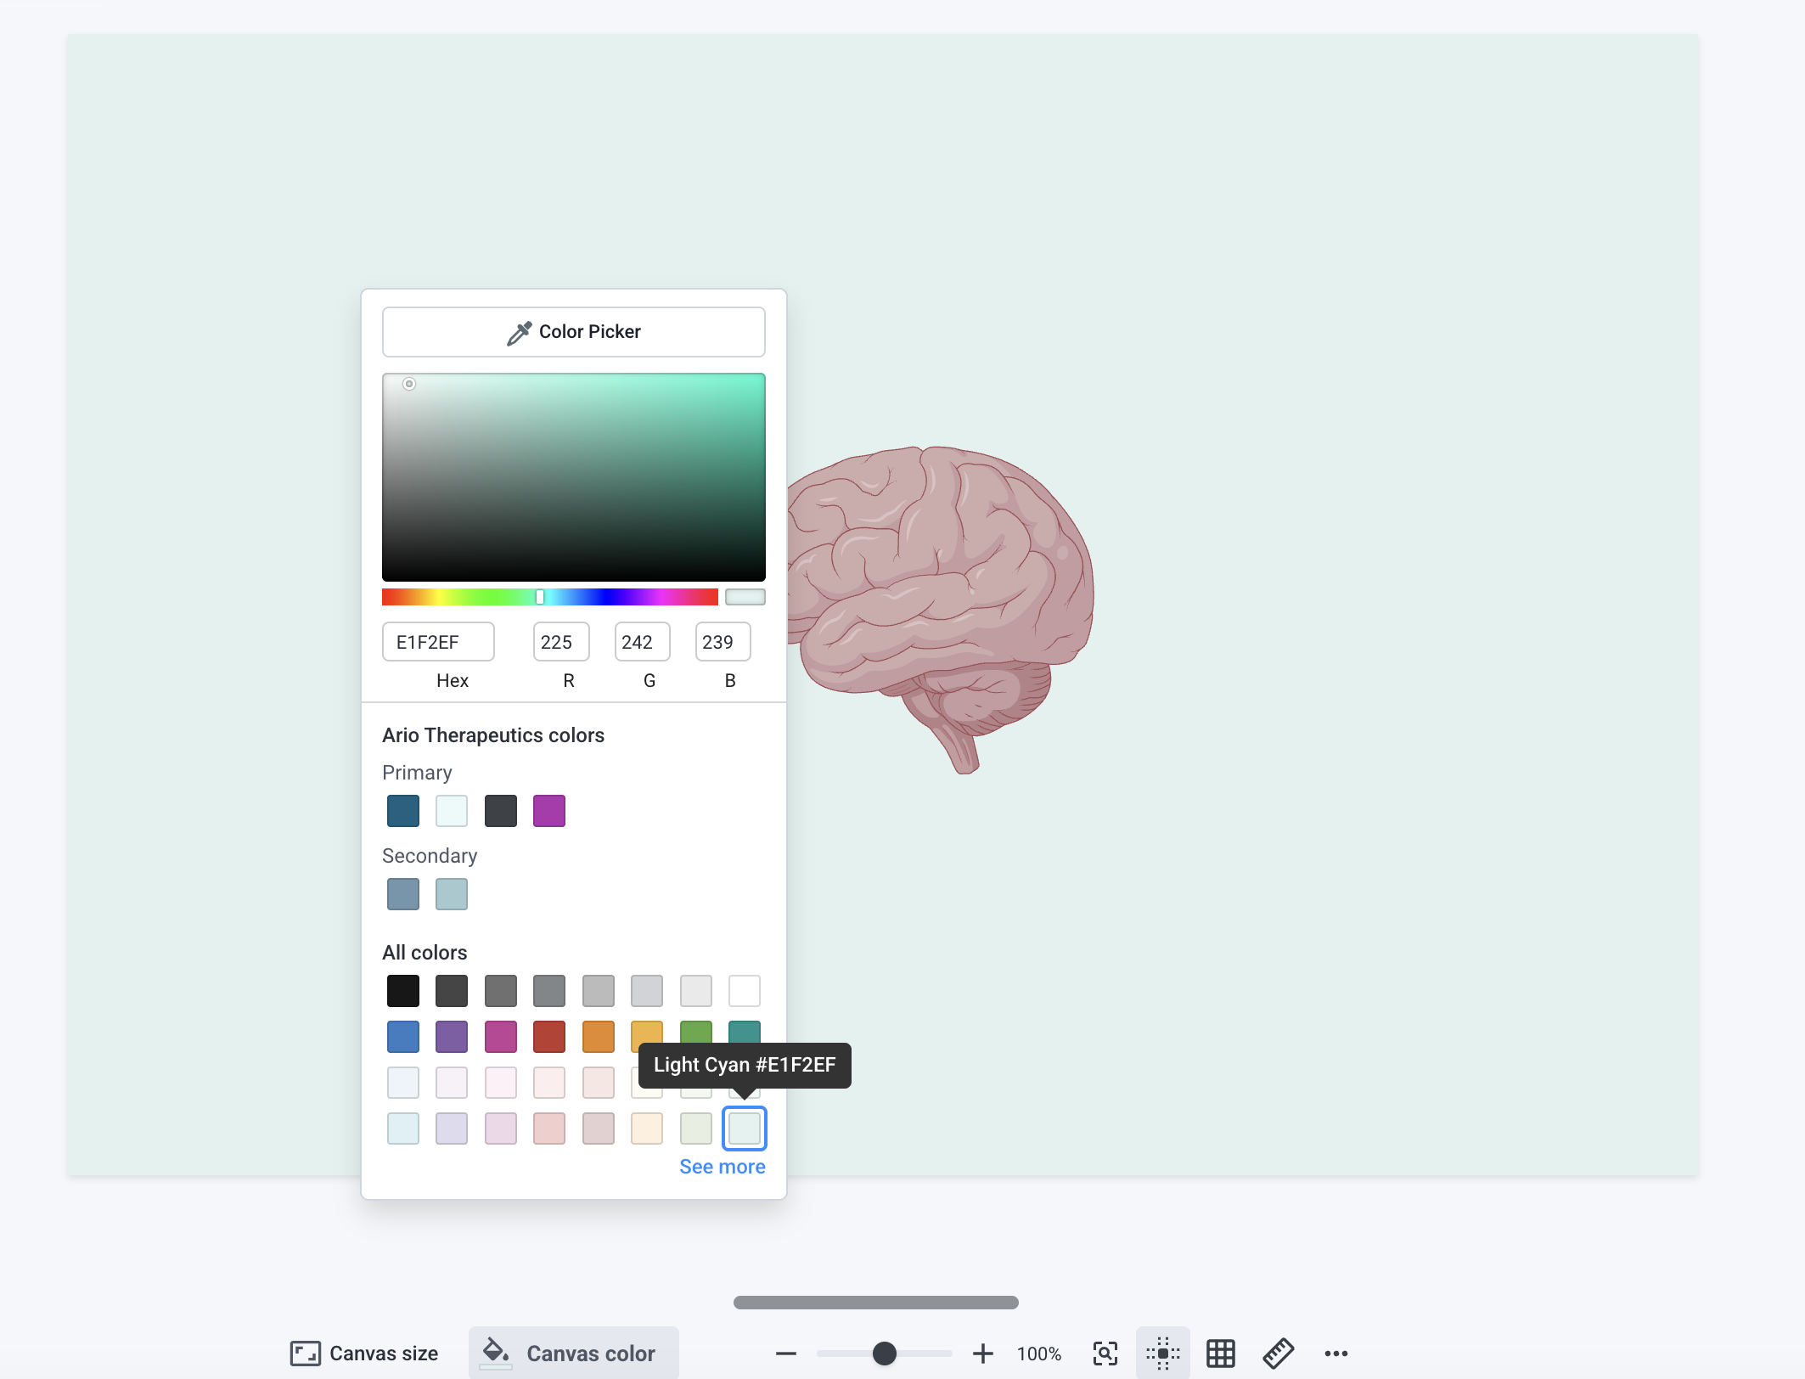1805x1379 pixels.
Task: Open the three-dot more options menu
Action: pyautogui.click(x=1336, y=1354)
